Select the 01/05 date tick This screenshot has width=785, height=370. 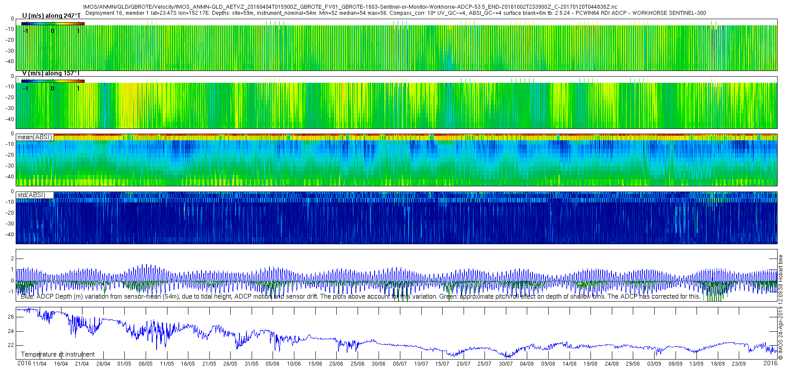pos(124,364)
